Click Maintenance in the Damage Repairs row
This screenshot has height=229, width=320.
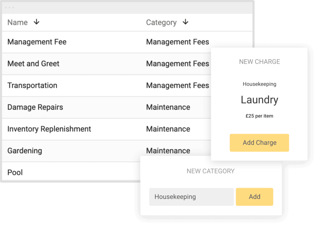pos(168,107)
